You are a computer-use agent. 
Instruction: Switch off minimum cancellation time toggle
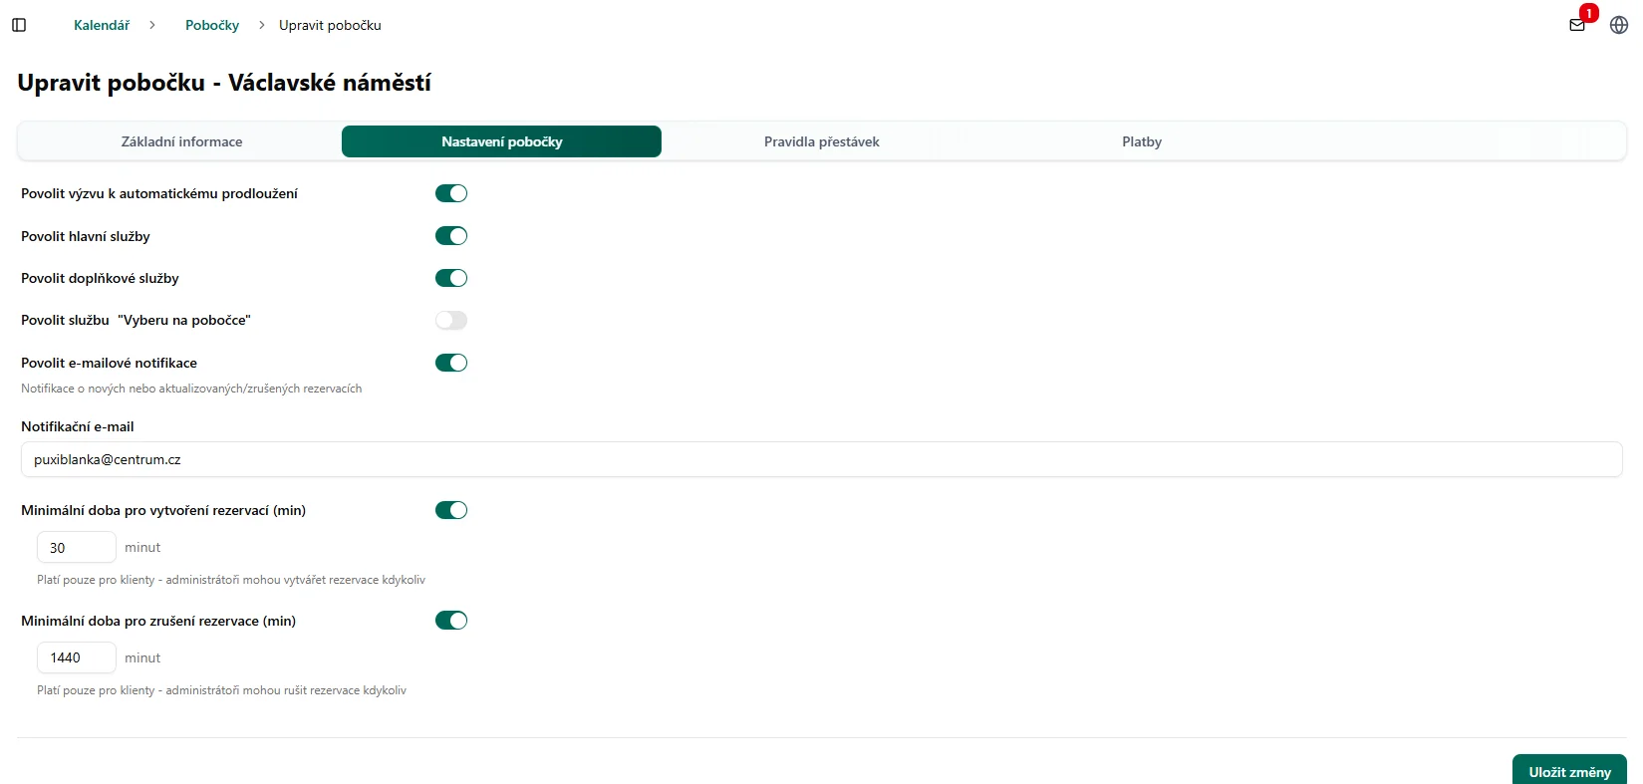click(x=451, y=621)
